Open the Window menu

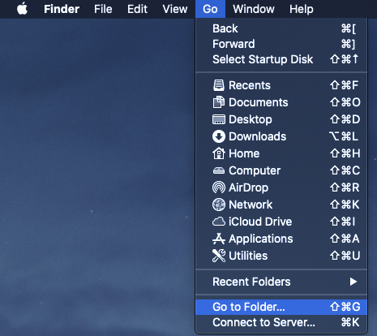coord(254,9)
